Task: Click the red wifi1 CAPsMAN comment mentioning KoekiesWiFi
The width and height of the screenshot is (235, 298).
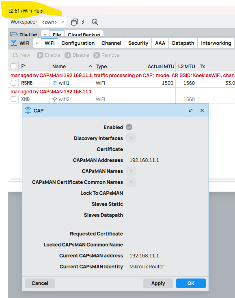Action: [x=123, y=76]
